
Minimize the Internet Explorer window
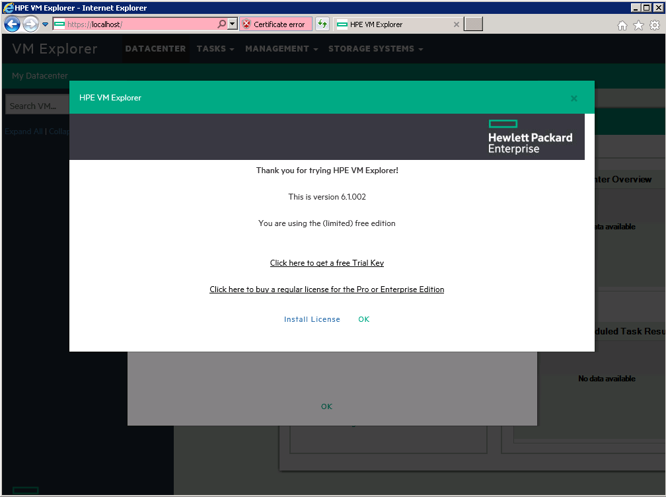pyautogui.click(x=636, y=8)
